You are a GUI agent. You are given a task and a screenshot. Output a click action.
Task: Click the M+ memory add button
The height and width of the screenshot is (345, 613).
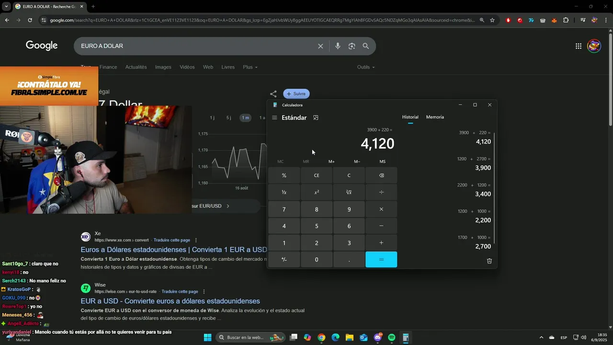click(x=331, y=161)
